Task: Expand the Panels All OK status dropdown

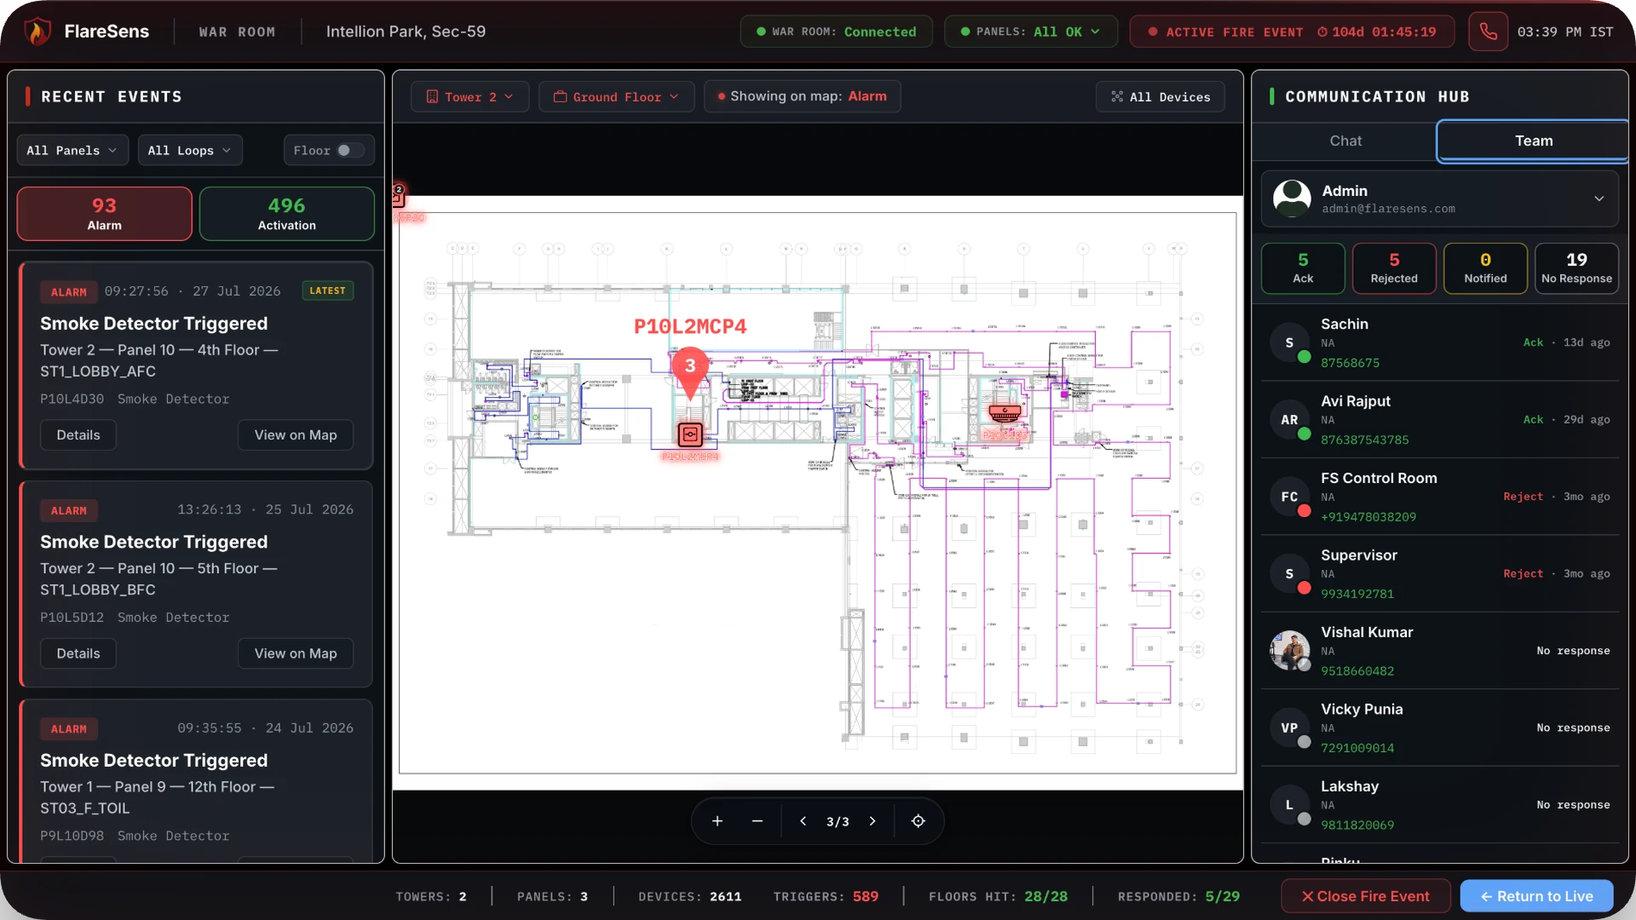Action: coord(1031,32)
